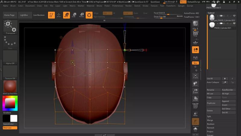Open the Zplugin menu
Viewport: 241px width, 136px height.
(181, 6)
